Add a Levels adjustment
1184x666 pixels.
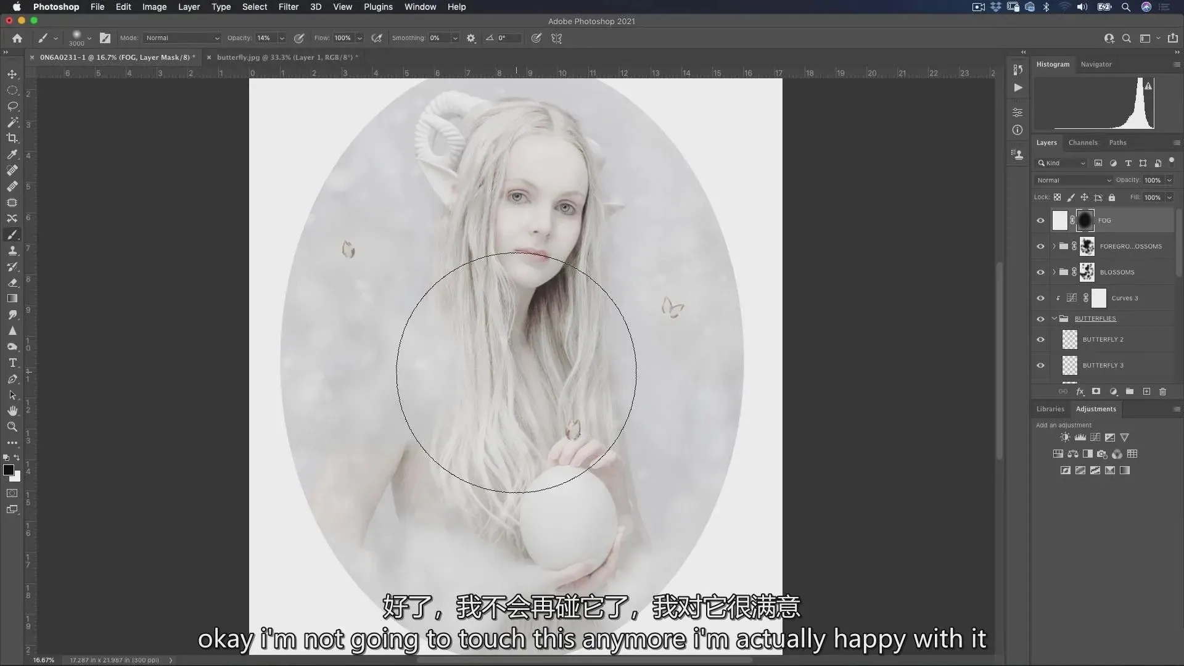tap(1080, 437)
